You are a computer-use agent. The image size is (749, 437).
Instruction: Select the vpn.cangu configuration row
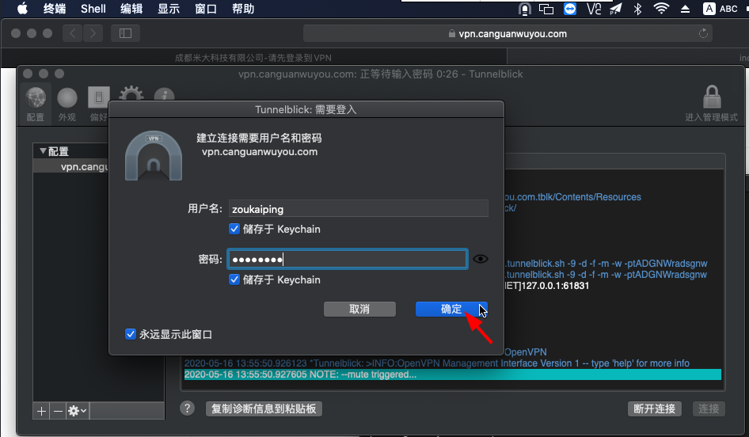[71, 167]
